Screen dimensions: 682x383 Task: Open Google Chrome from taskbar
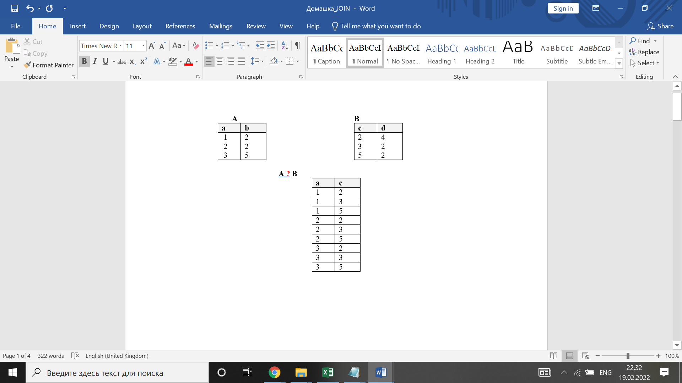(x=274, y=372)
